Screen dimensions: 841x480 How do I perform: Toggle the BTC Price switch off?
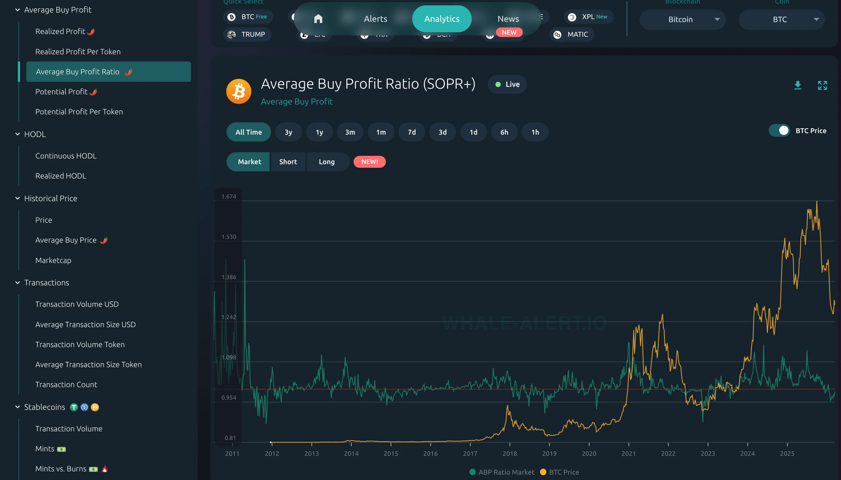(x=779, y=130)
